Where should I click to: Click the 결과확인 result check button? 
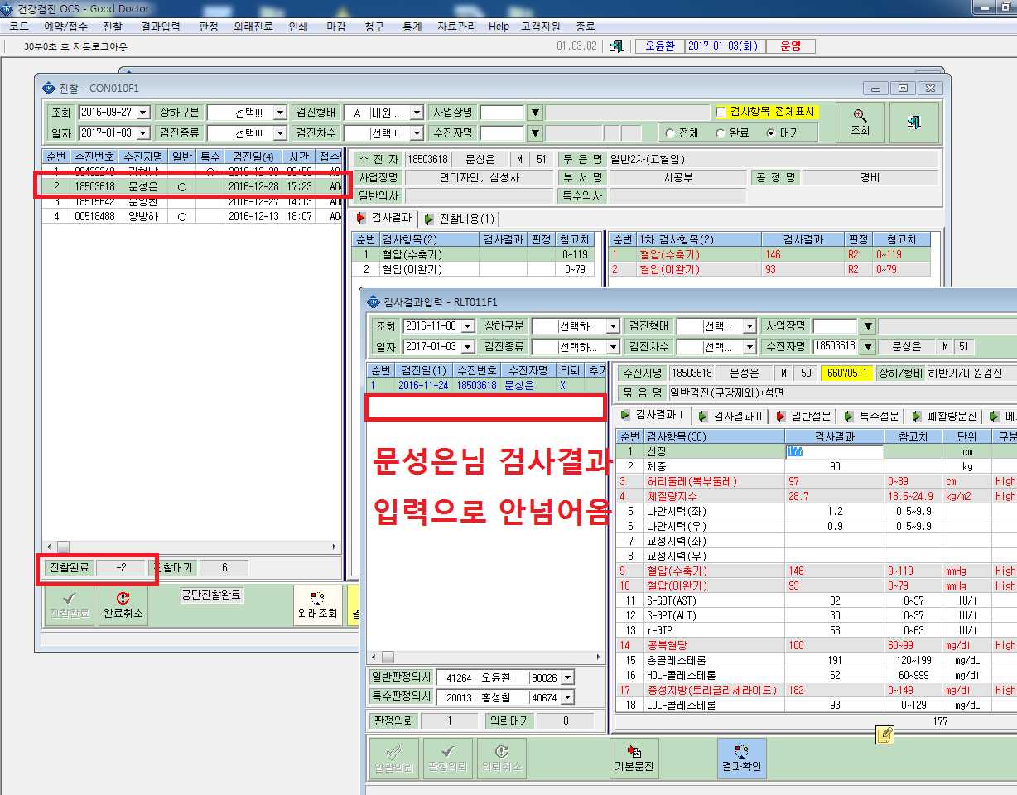click(742, 759)
